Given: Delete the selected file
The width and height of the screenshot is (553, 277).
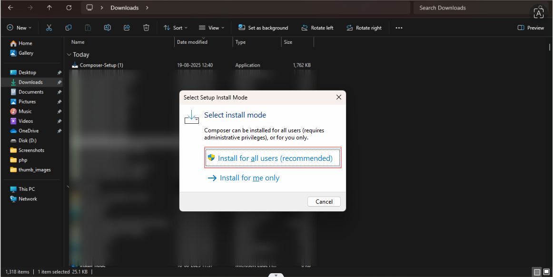Looking at the screenshot, I should point(147,28).
